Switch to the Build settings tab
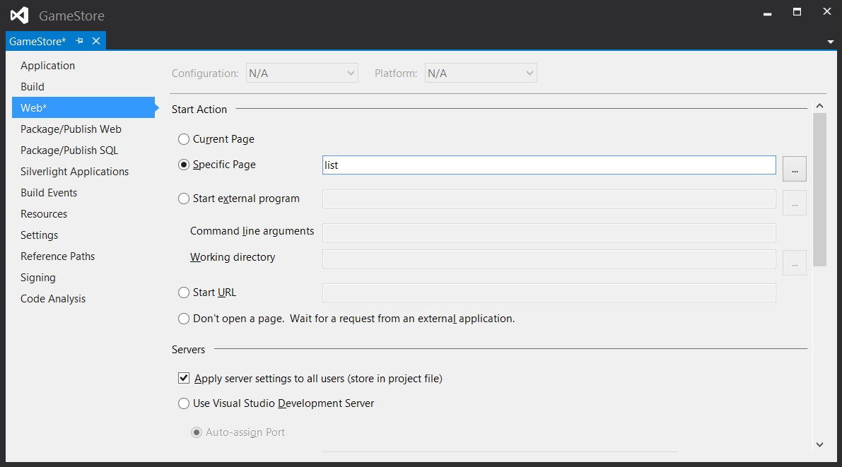This screenshot has height=467, width=842. coord(33,86)
